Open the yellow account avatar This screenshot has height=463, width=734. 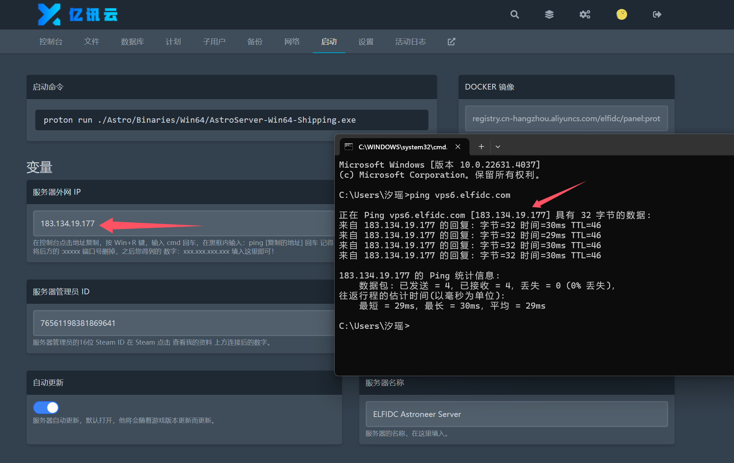coord(622,14)
